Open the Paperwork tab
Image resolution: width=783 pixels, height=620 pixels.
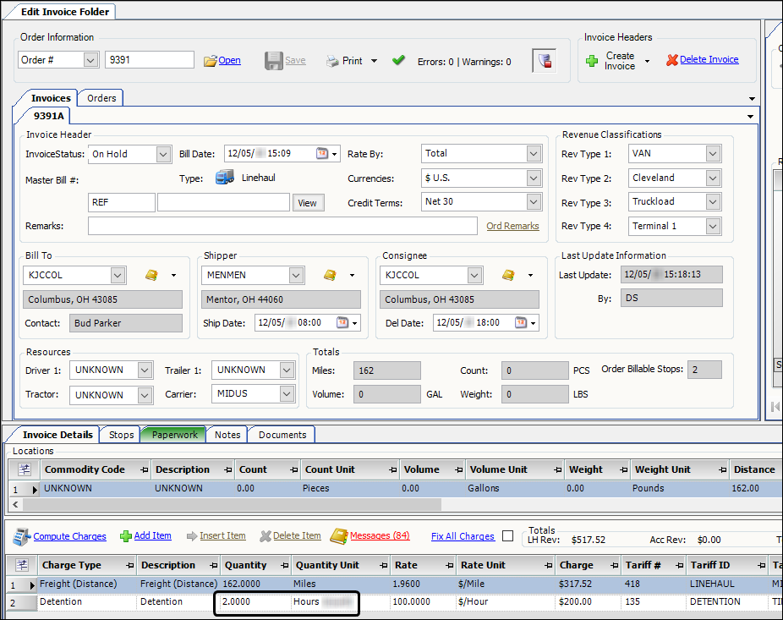[174, 435]
